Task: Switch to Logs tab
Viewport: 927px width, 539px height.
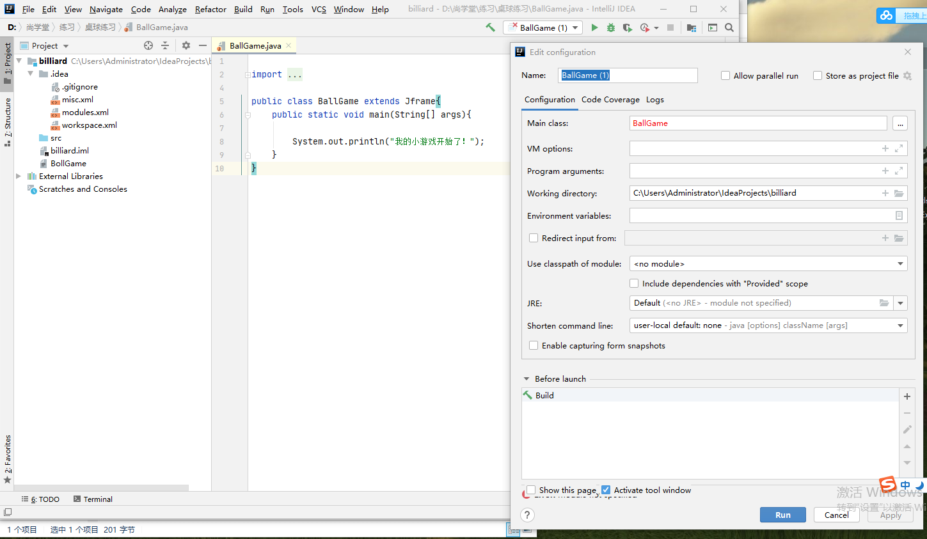Action: [654, 100]
